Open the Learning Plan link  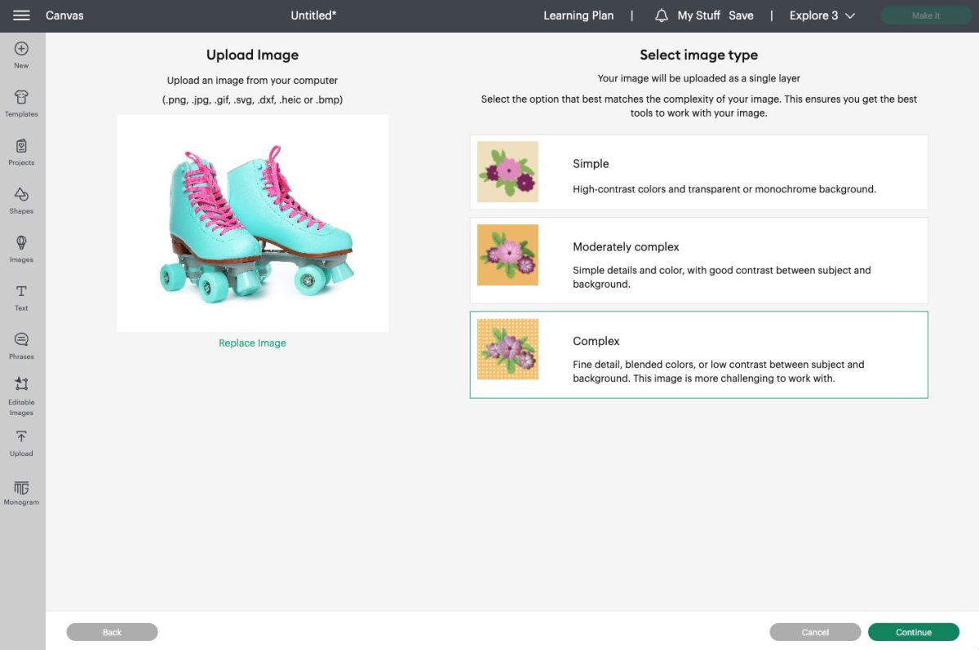578,15
